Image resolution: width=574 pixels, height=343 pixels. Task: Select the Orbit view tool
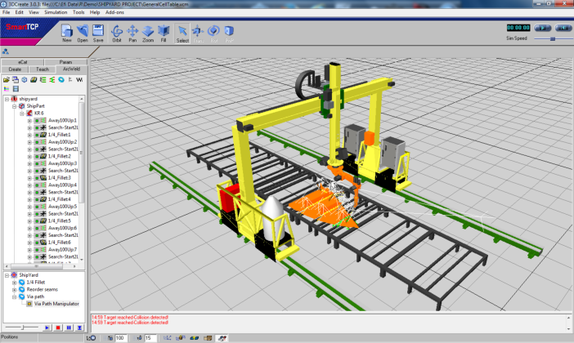point(117,32)
